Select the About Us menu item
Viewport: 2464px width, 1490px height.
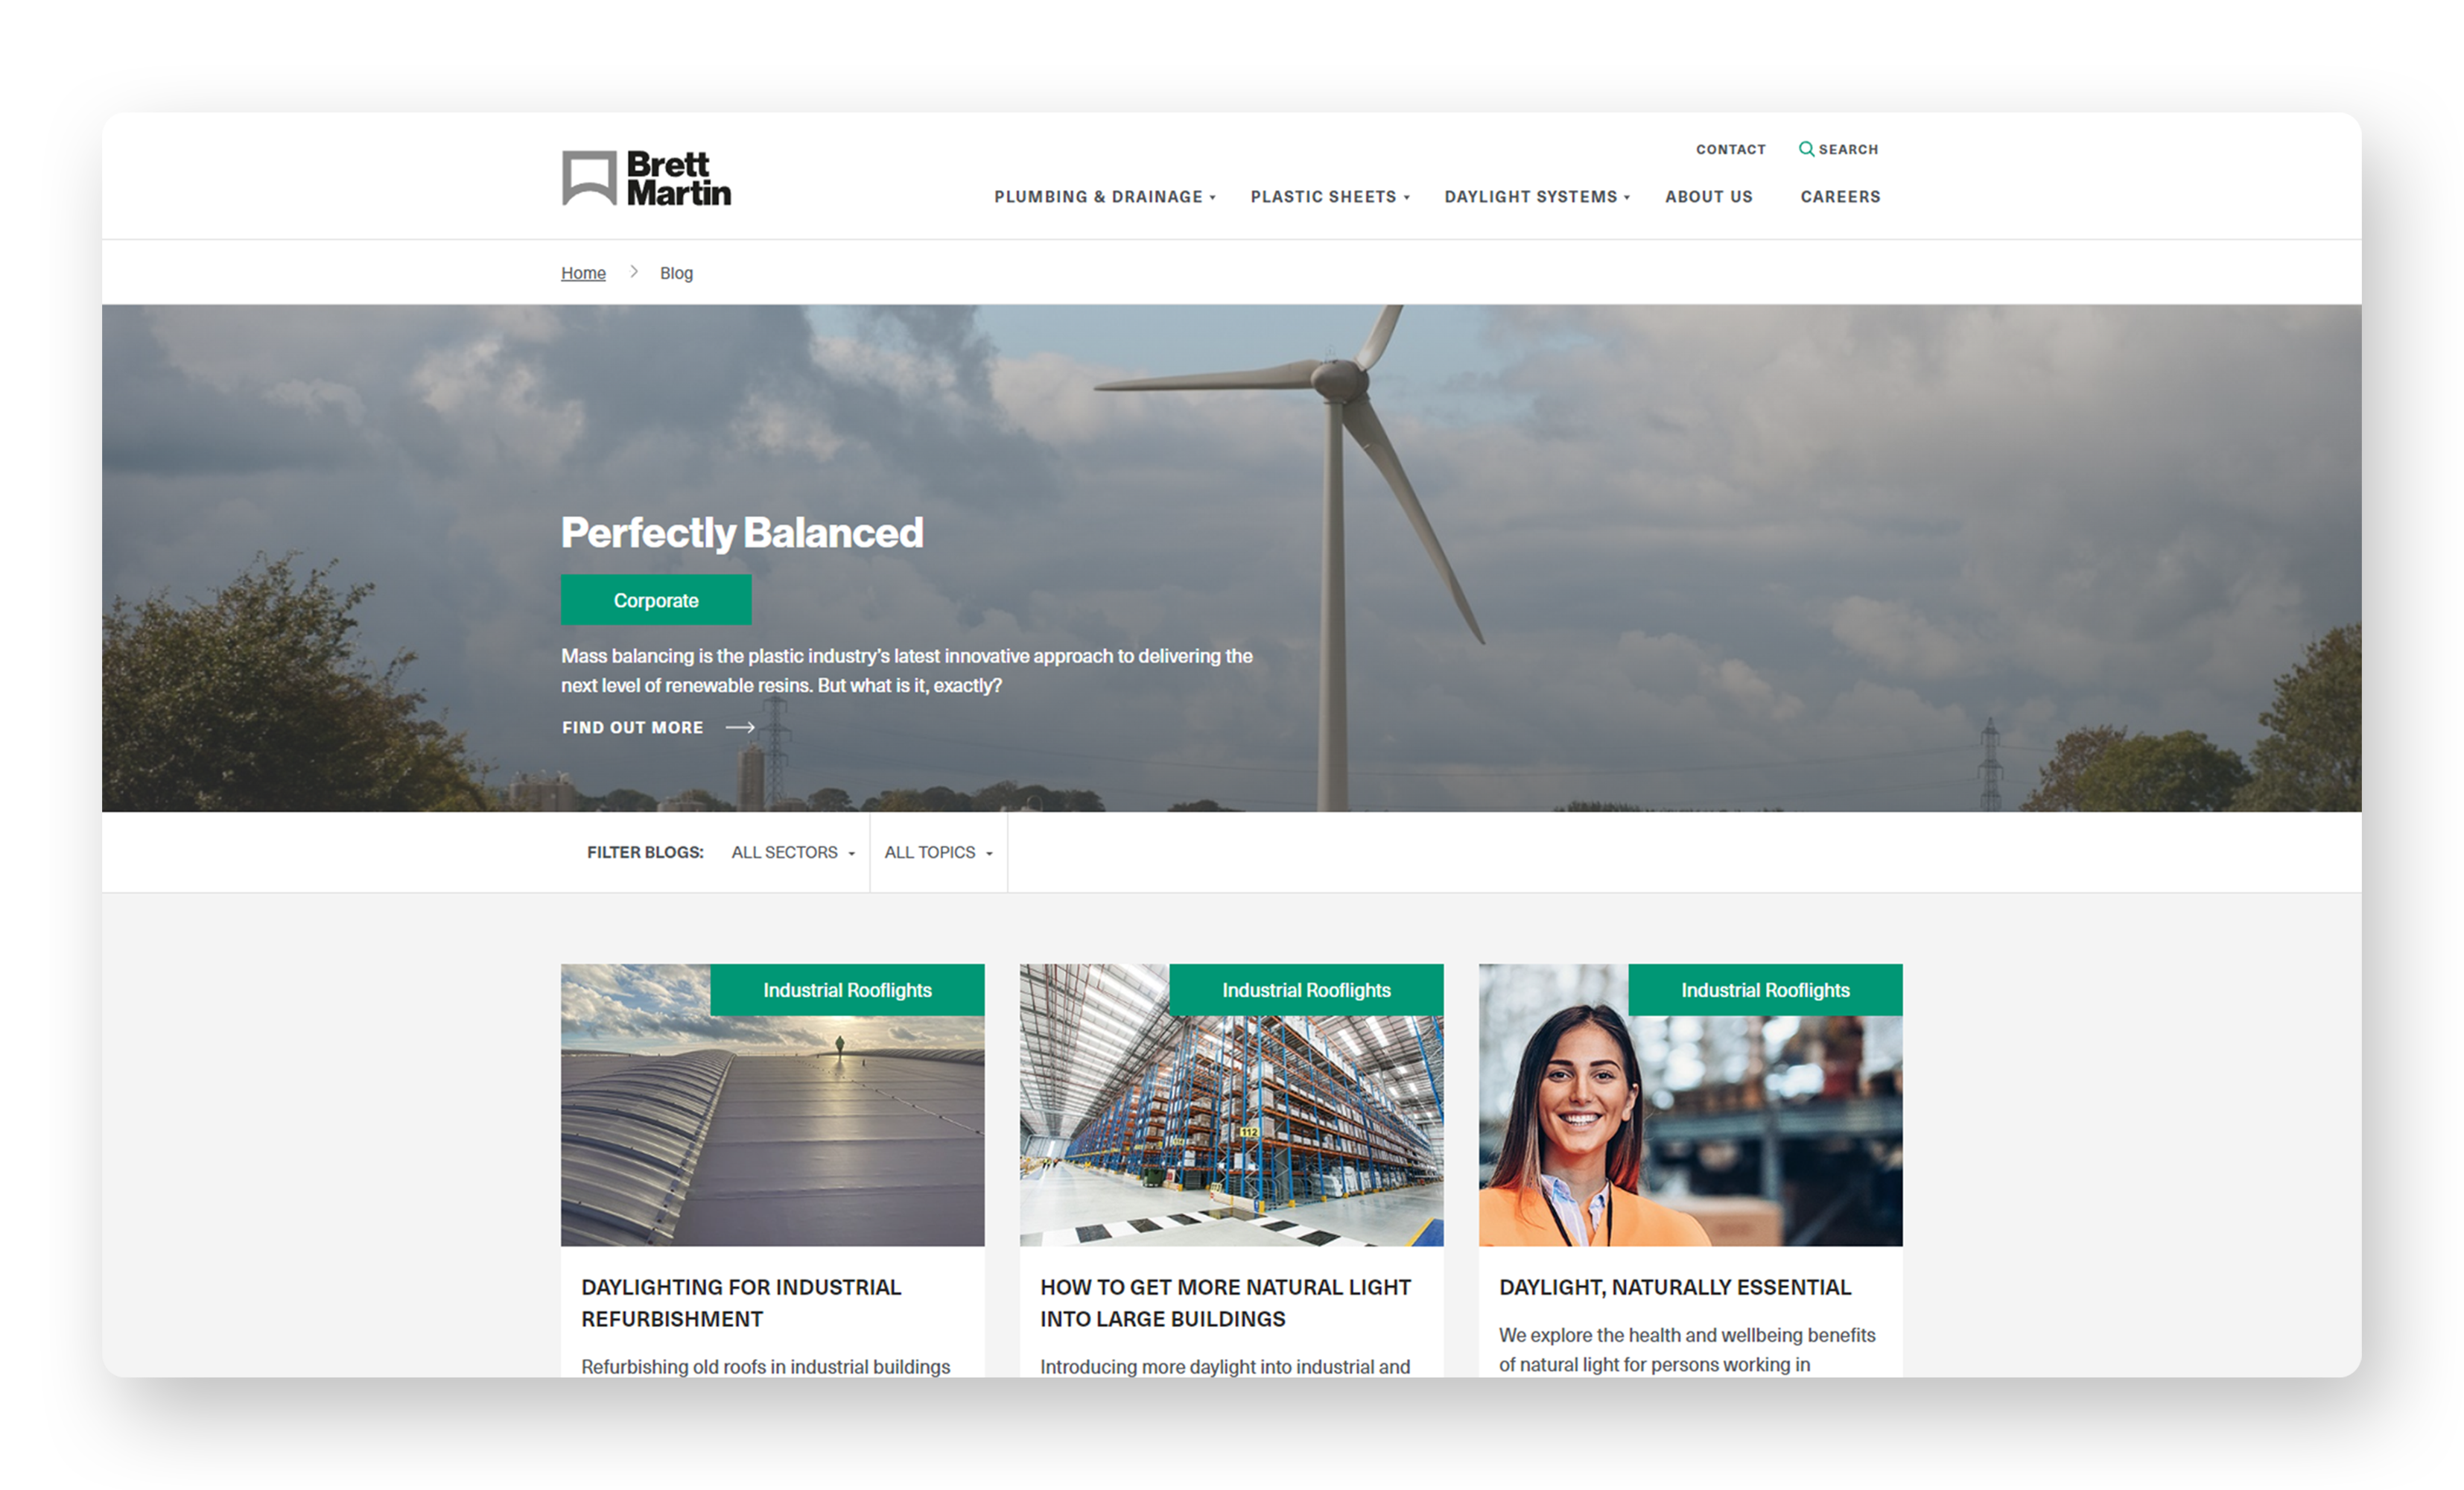[x=1707, y=195]
